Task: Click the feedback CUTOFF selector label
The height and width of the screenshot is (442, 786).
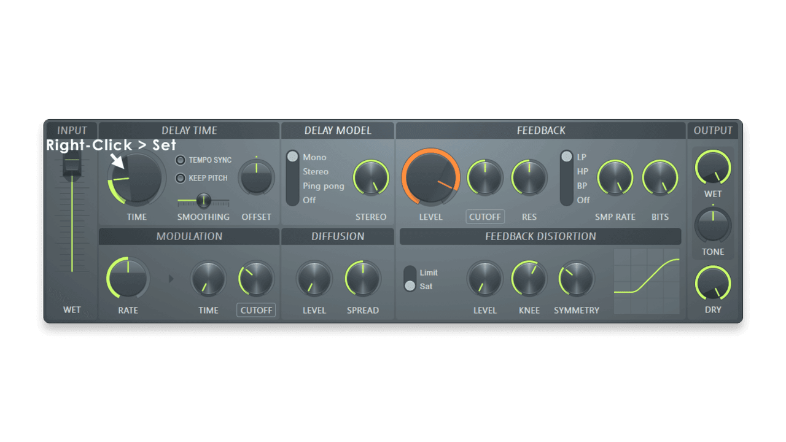Action: click(484, 217)
